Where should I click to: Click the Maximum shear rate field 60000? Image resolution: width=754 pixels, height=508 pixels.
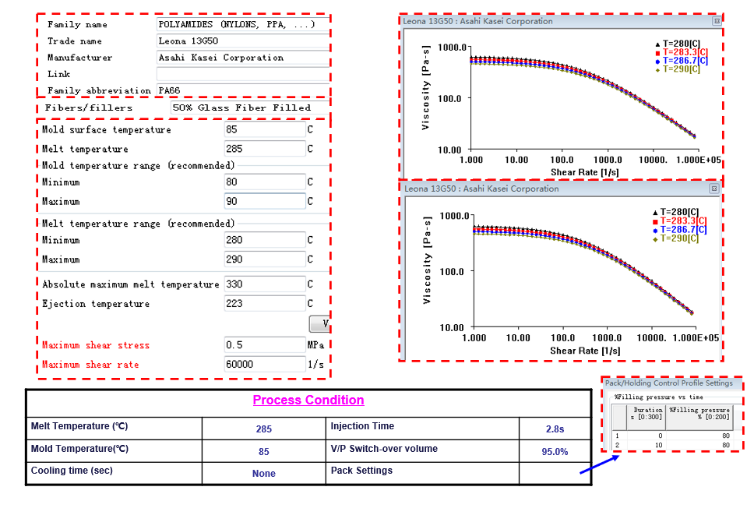click(265, 364)
